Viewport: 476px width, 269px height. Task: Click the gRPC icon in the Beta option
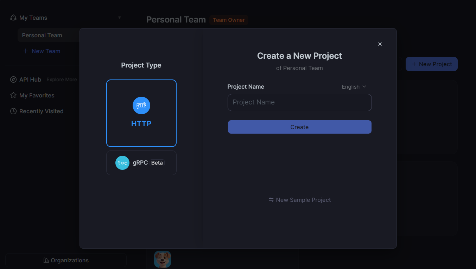122,162
